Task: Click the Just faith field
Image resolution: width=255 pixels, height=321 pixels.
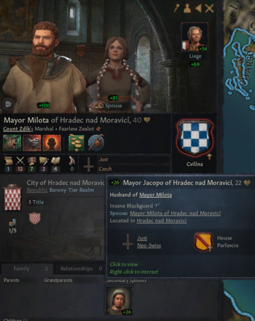Action: pyautogui.click(x=134, y=159)
